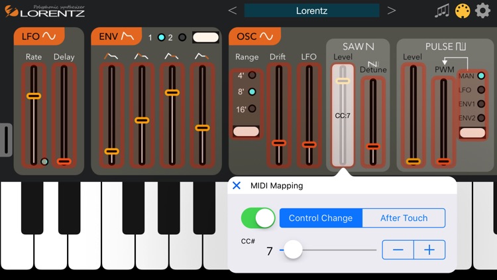
Task: Click the ENV attack slider handle
Action: coord(111,151)
